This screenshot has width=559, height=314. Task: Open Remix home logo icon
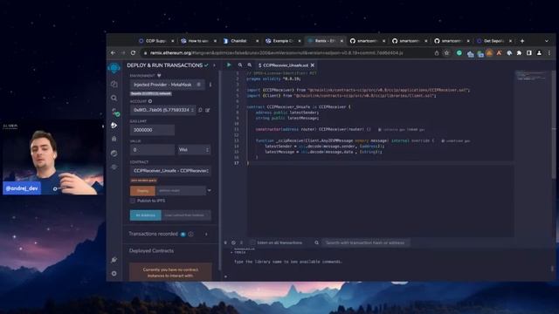pos(114,68)
